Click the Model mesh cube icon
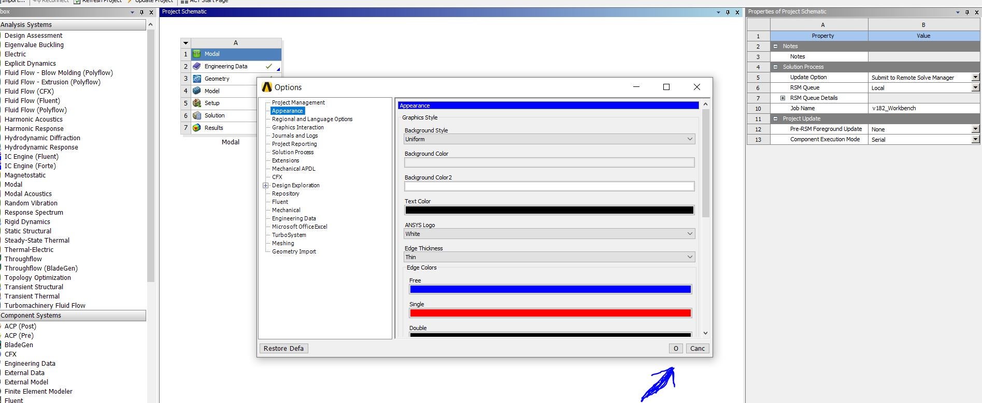982x403 pixels. click(x=197, y=91)
